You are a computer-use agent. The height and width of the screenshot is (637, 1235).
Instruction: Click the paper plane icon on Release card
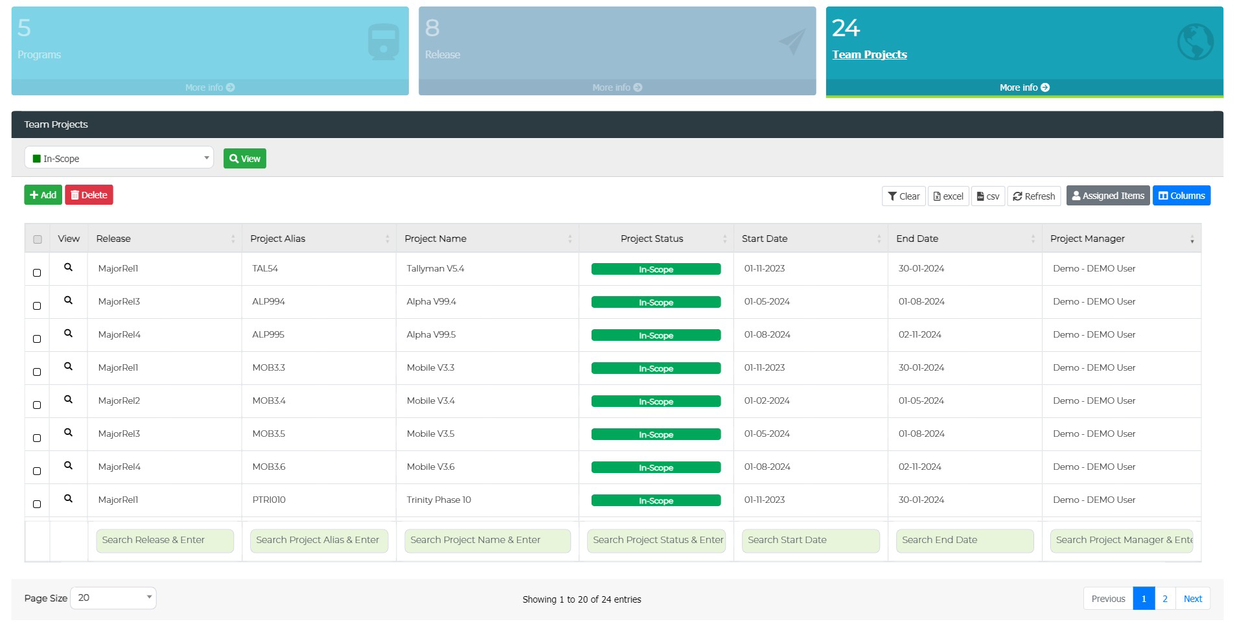(792, 41)
